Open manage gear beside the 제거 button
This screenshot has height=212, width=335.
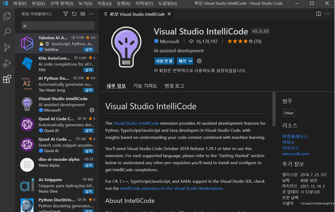click(x=199, y=61)
